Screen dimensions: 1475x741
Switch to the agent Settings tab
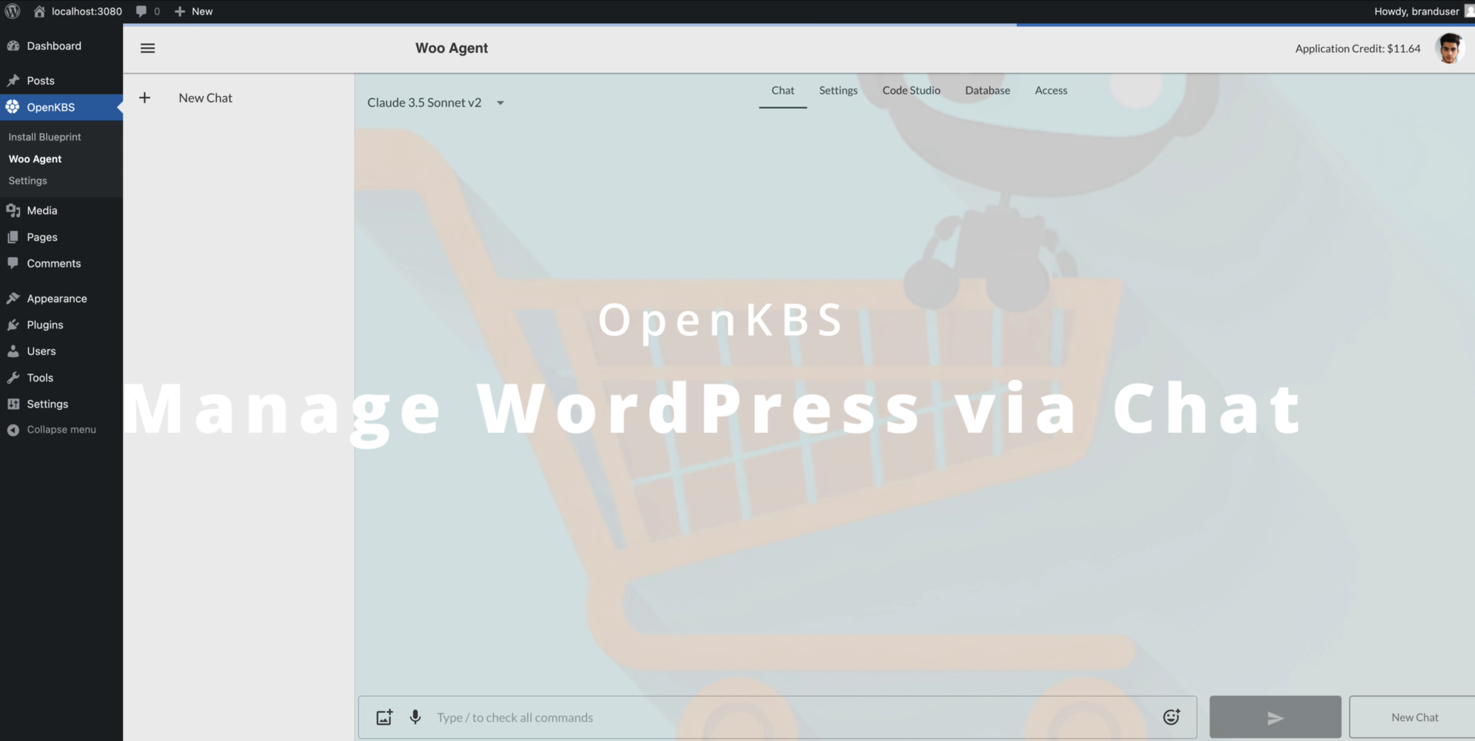pyautogui.click(x=838, y=90)
